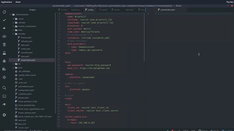The image size is (234, 131).
Task: Click the 'host: 192.168.0.167' line
Action: point(83,123)
